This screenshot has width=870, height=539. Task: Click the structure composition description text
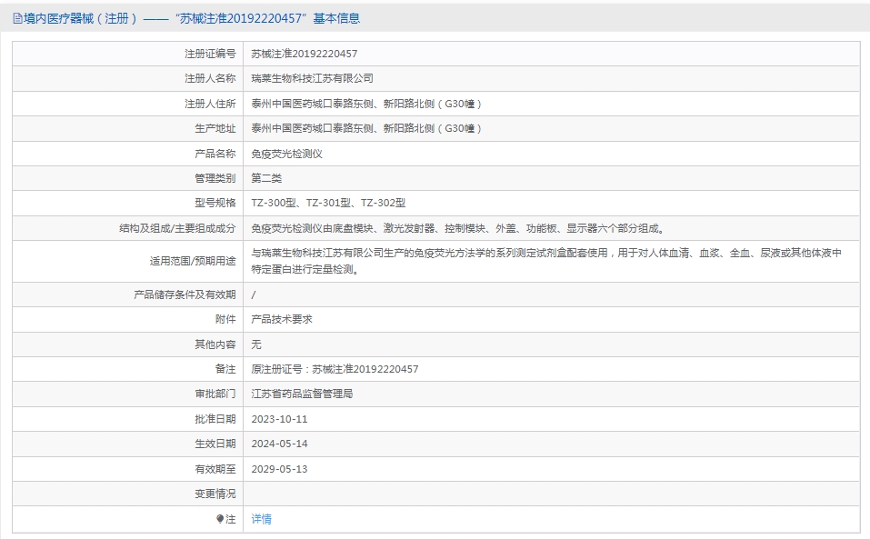point(458,228)
